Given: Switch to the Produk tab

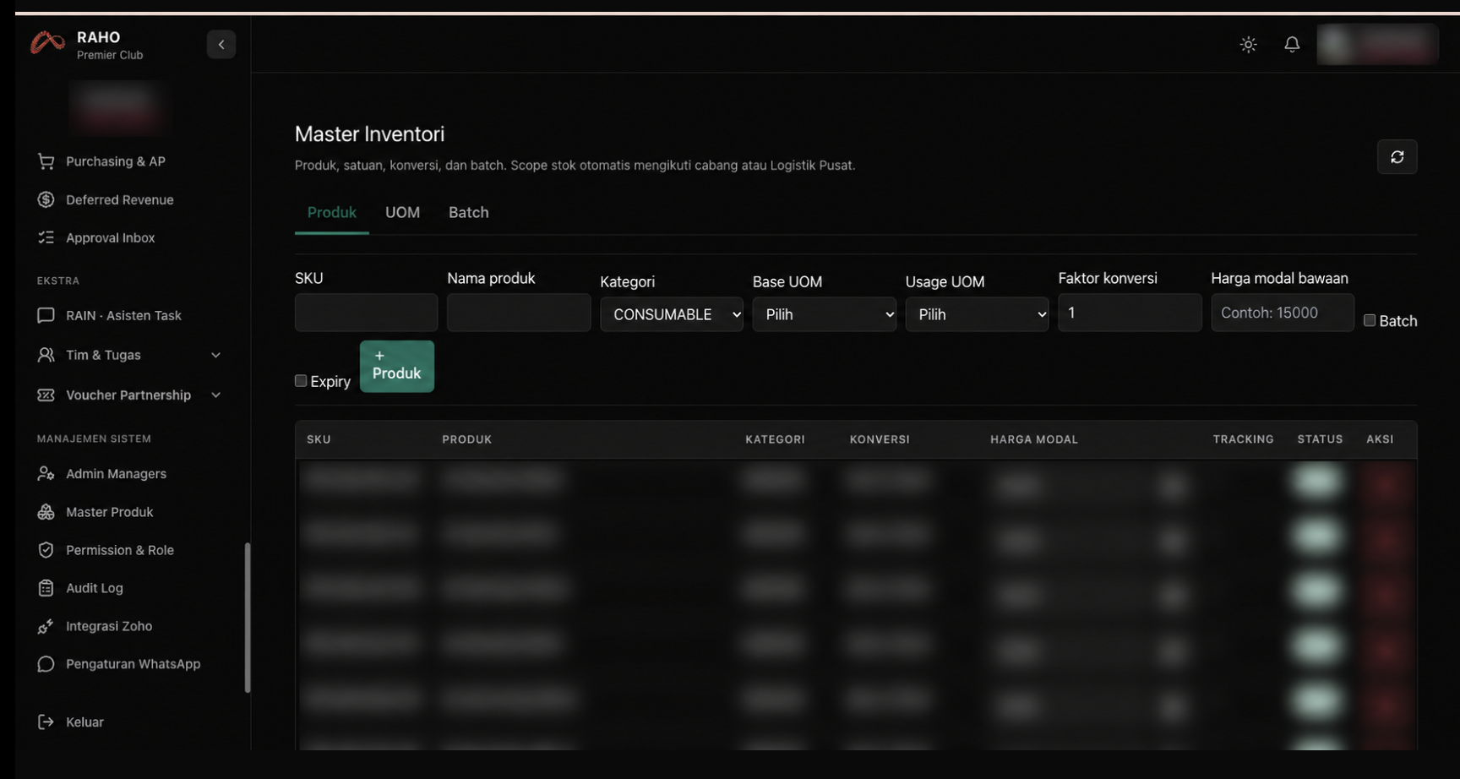Looking at the screenshot, I should pos(332,213).
